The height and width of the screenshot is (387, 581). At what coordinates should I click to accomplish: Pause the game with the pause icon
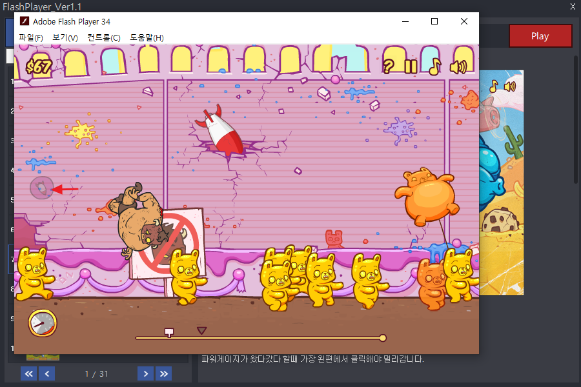tap(411, 66)
